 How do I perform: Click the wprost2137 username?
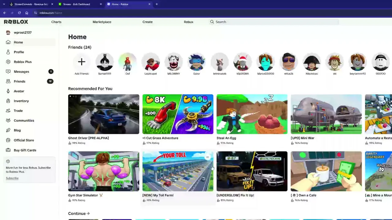tap(23, 32)
